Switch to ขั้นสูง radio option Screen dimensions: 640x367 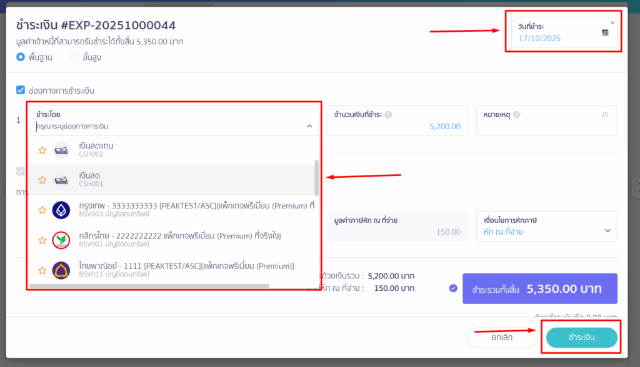pos(74,57)
